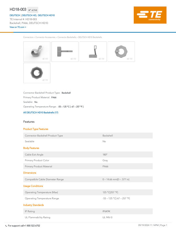Select the 180° cable exit value

click(105, 155)
